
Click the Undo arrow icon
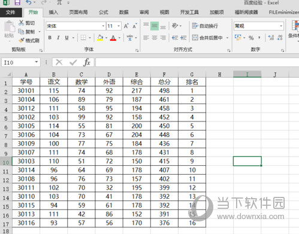[29, 2]
